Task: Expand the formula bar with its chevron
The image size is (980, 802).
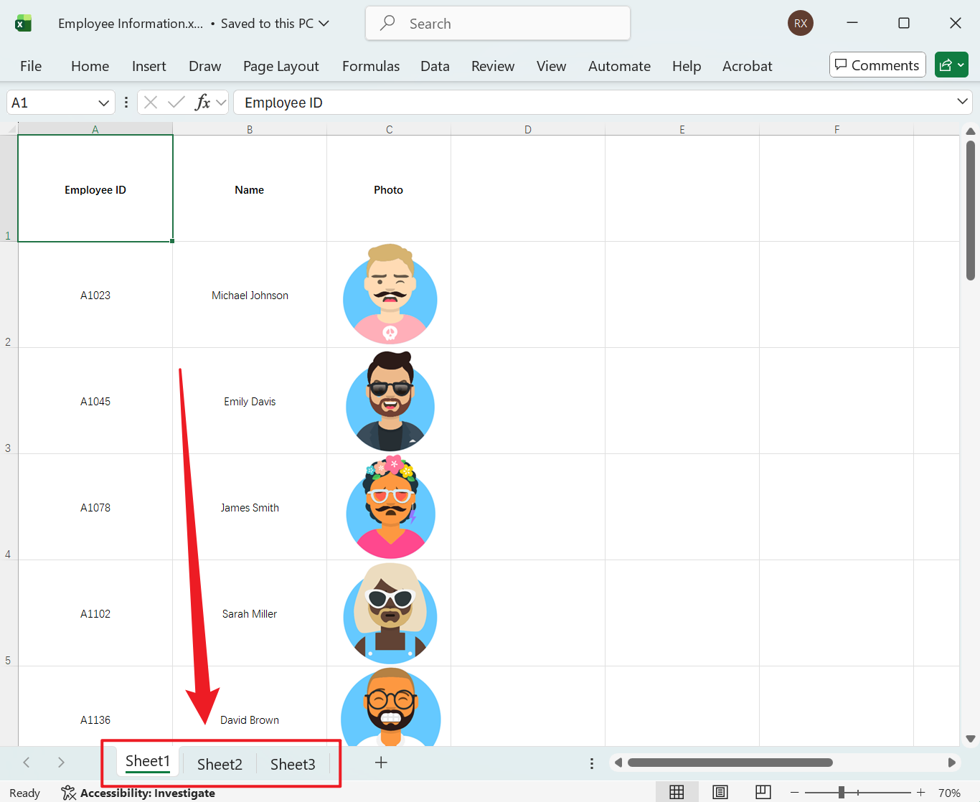Action: (963, 102)
